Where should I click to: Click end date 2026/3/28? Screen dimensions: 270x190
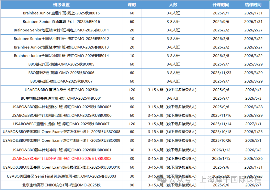253,107
